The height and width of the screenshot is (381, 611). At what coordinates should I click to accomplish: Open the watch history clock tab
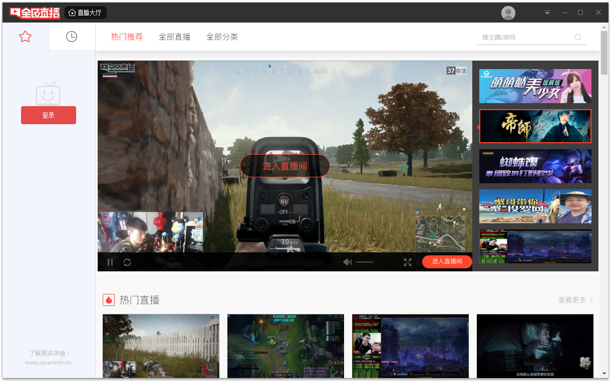pos(72,37)
